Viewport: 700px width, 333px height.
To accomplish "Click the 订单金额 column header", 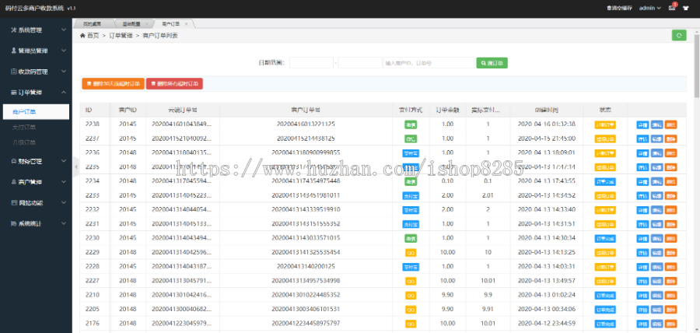I will coord(448,110).
